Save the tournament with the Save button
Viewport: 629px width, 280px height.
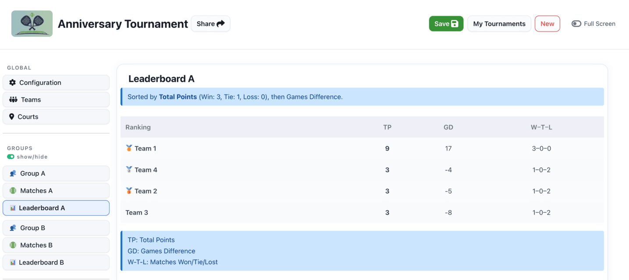pyautogui.click(x=446, y=24)
